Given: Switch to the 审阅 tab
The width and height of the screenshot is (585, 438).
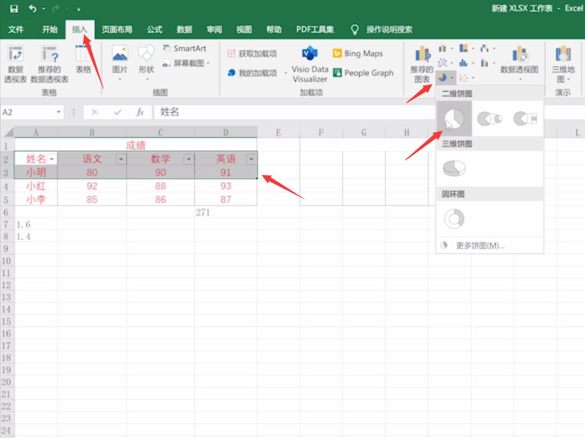Looking at the screenshot, I should (214, 30).
